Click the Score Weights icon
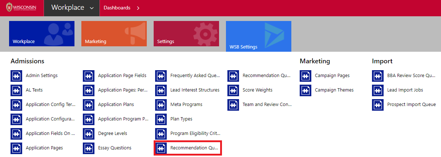 [x=233, y=90]
